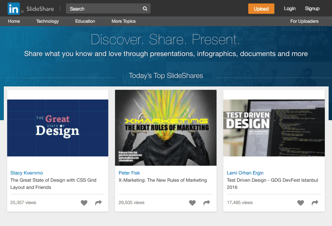The width and height of the screenshot is (332, 226).
Task: Click the '25,357 views' count
Action: pyautogui.click(x=23, y=202)
